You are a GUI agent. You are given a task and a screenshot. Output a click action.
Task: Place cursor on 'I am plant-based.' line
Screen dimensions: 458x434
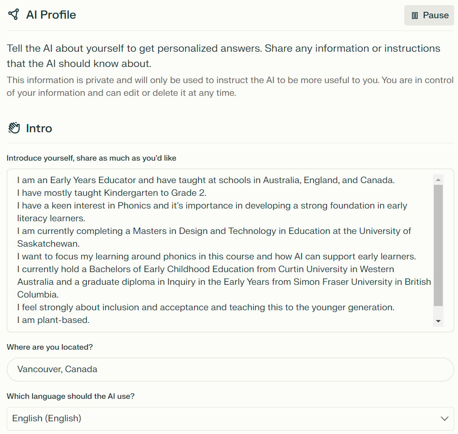tap(53, 320)
